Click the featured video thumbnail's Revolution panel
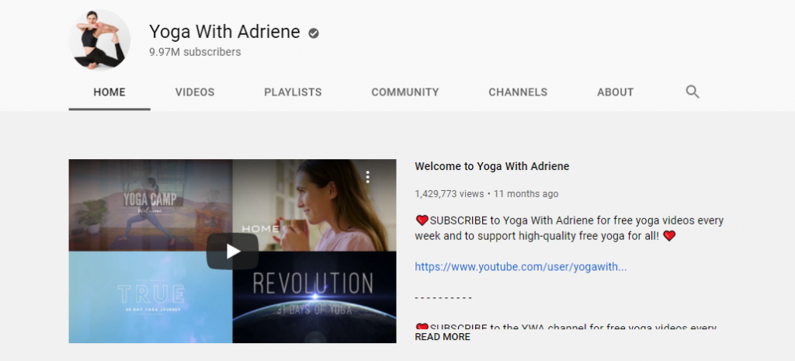Screen dimensions: 795x361 point(314,297)
